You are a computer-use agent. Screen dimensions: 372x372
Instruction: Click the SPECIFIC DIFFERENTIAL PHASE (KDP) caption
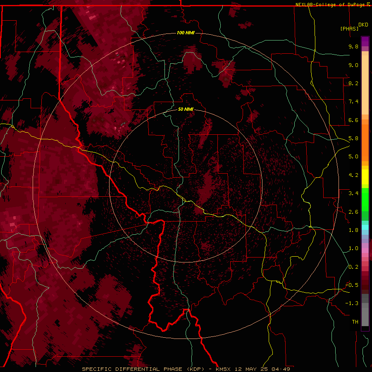[x=143, y=369]
